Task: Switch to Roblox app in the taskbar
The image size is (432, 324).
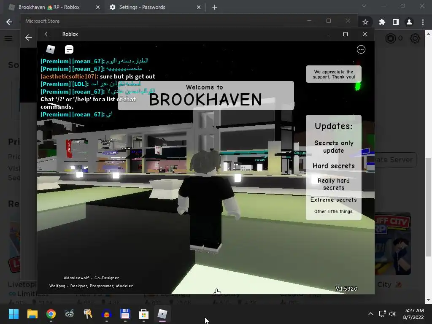Action: 162,314
